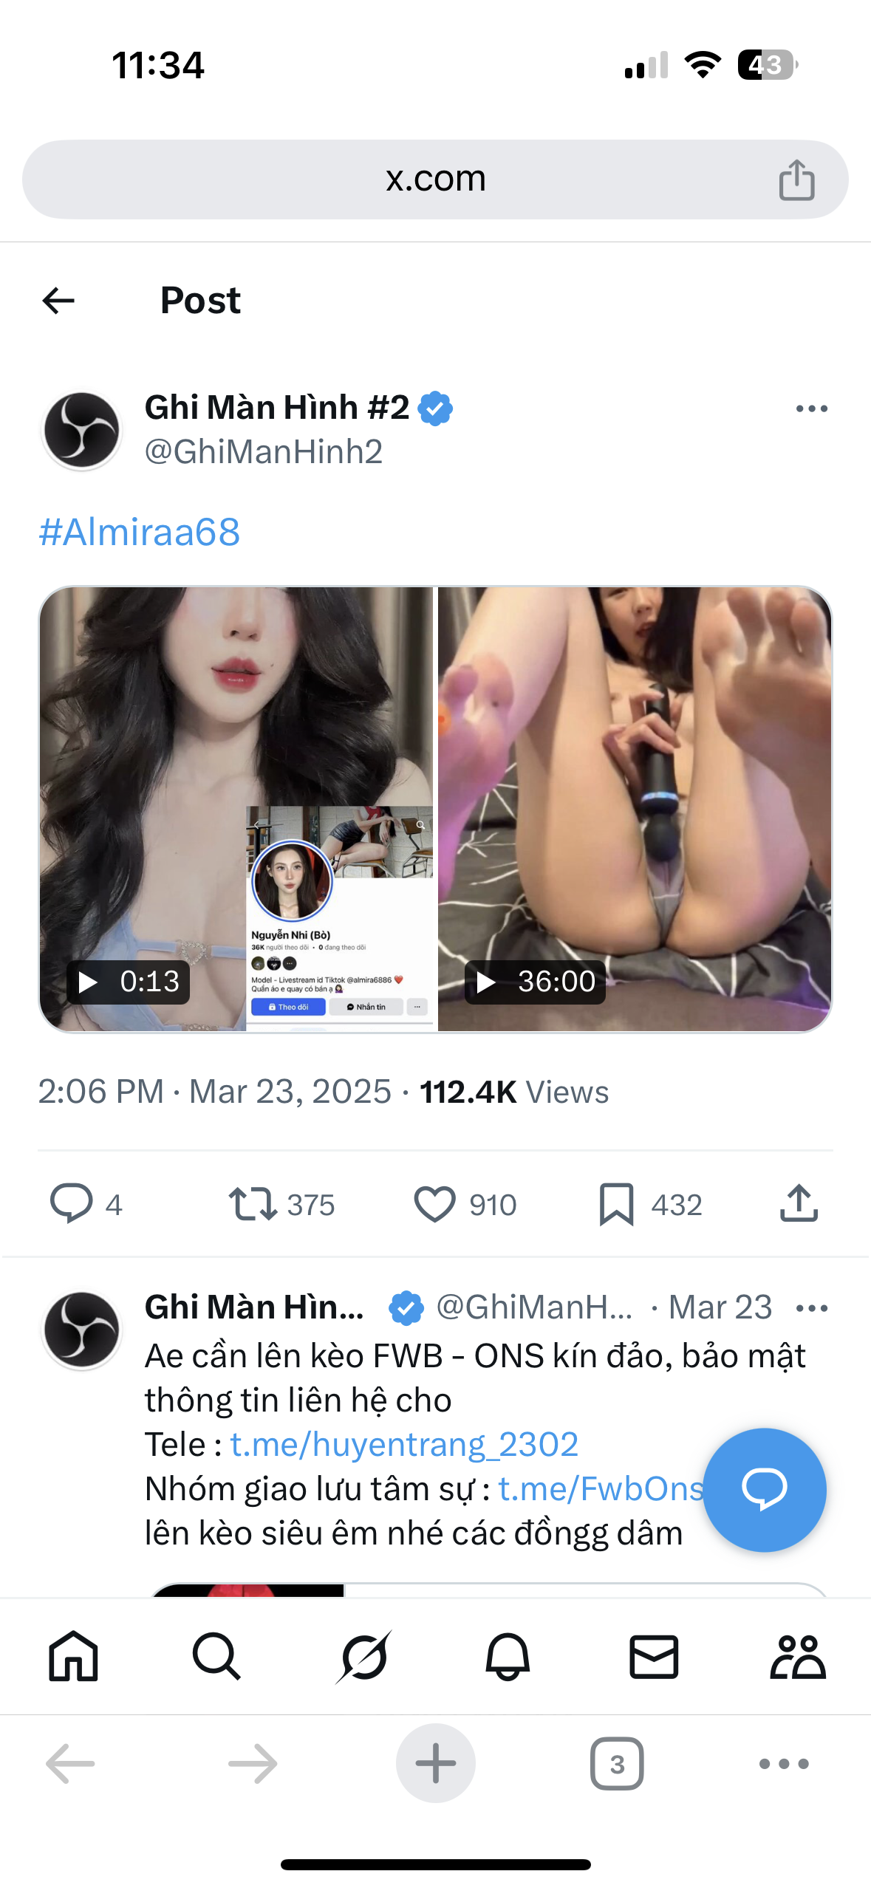Open the browser tab switcher showing 3
Viewport: 871px width, 1888px height.
(617, 1764)
